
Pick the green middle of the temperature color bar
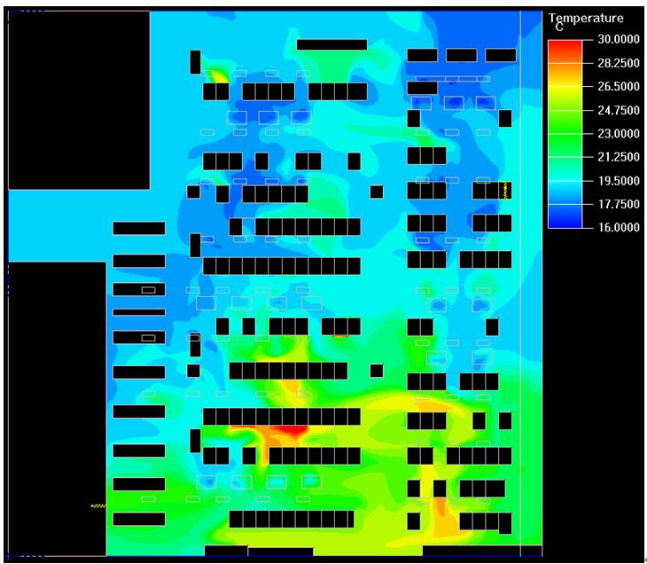click(x=565, y=133)
